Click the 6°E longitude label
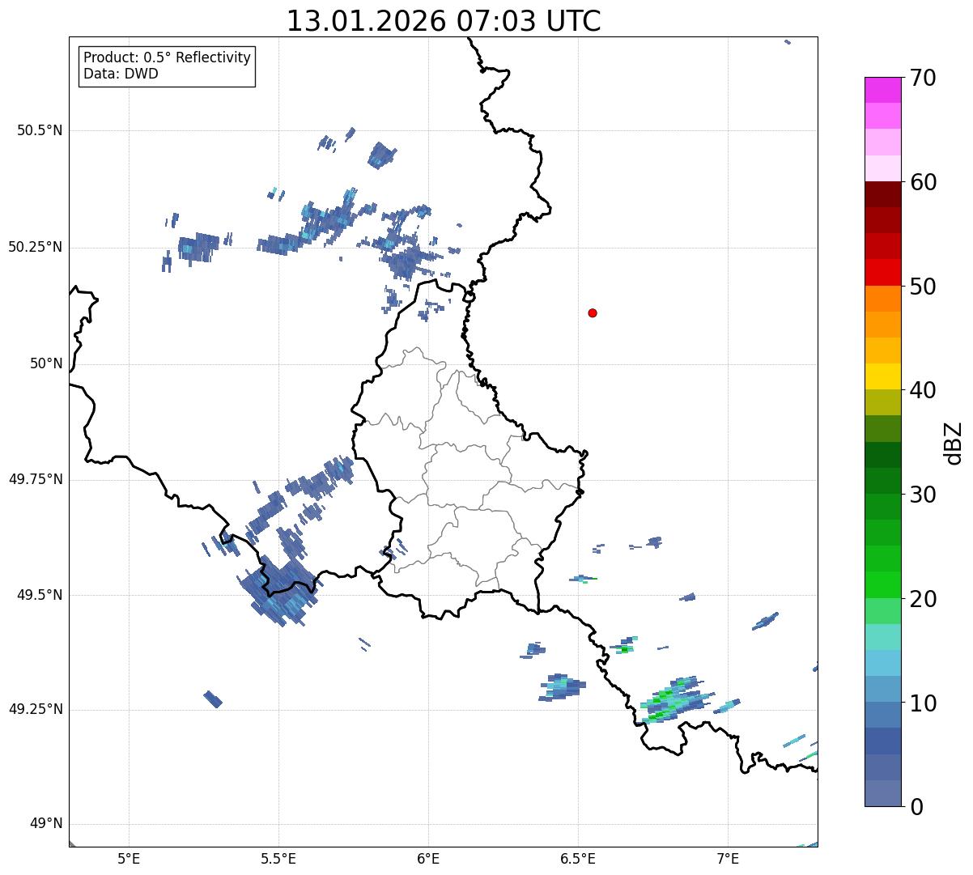This screenshot has width=973, height=875. pyautogui.click(x=428, y=858)
